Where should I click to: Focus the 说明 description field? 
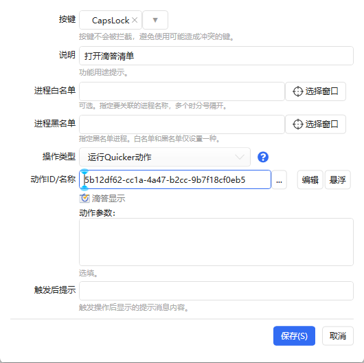click(x=216, y=56)
